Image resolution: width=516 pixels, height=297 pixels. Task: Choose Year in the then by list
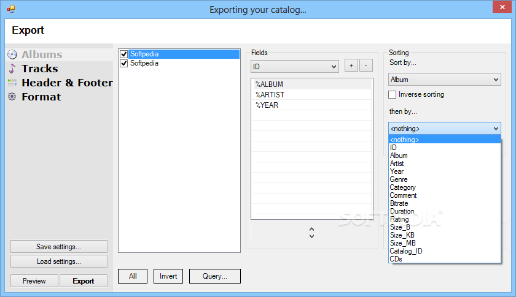[445, 171]
